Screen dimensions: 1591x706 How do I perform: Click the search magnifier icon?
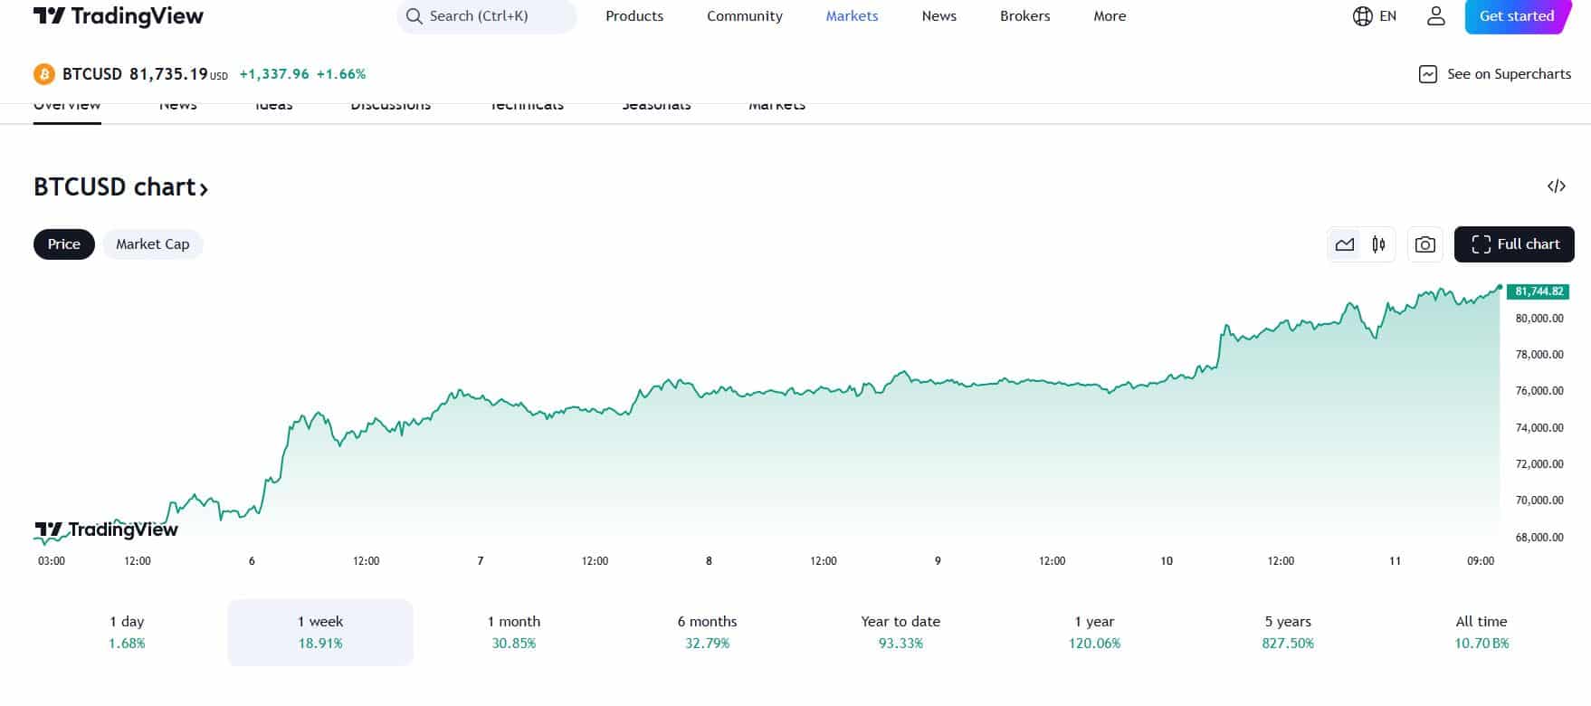(x=414, y=16)
